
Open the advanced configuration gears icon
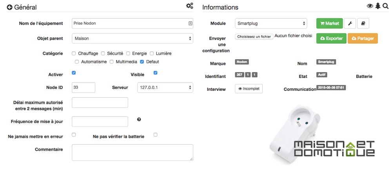tap(190, 6)
